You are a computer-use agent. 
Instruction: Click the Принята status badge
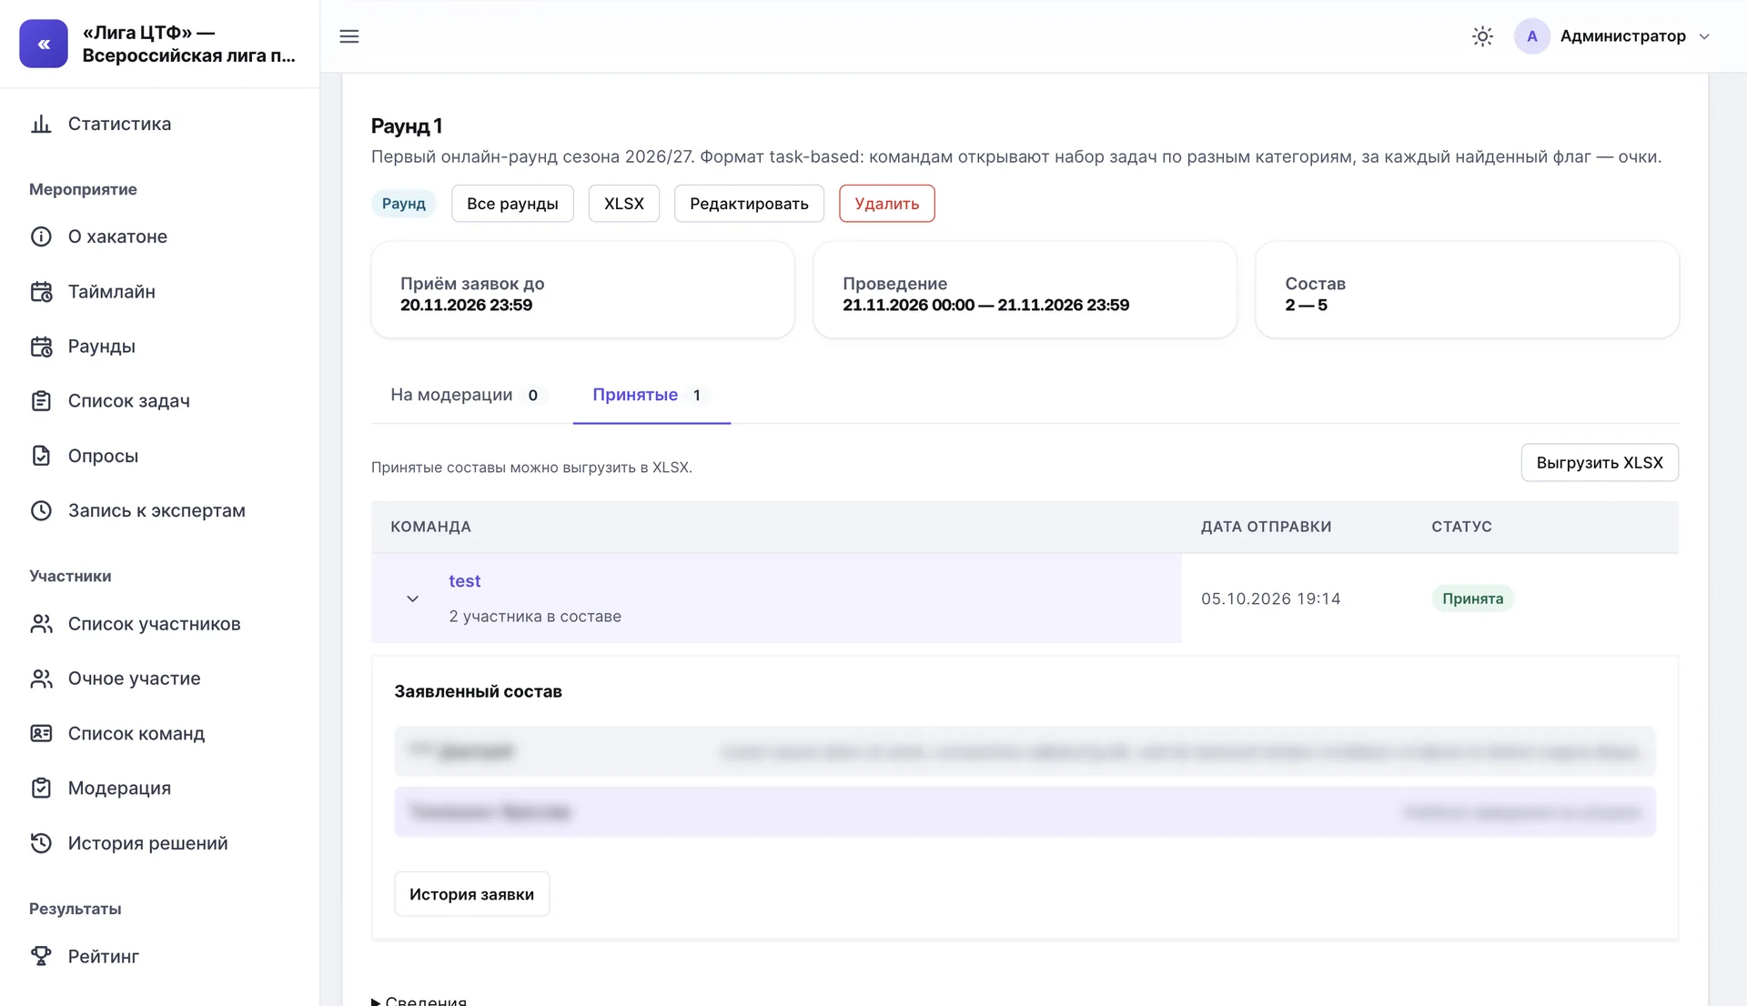(x=1472, y=599)
